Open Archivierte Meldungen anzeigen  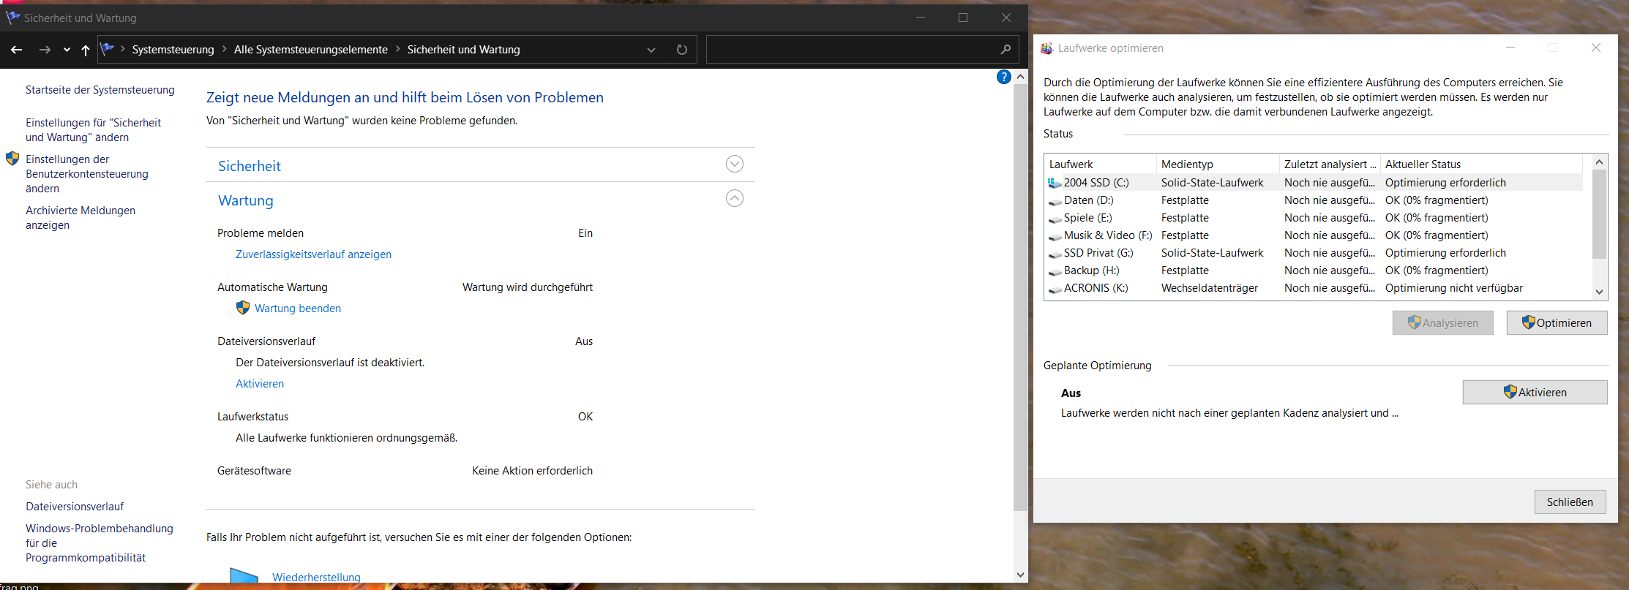(80, 218)
